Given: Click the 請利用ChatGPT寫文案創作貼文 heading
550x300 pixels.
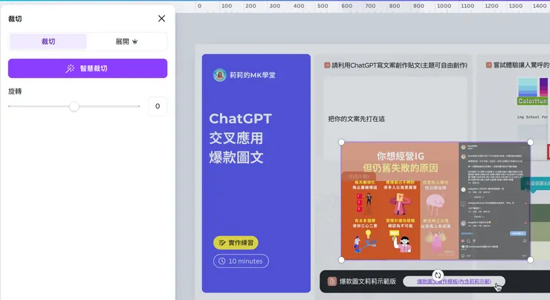Looking at the screenshot, I should [400, 65].
